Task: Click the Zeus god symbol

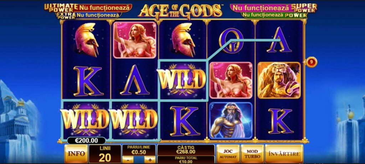Action: tap(231, 120)
